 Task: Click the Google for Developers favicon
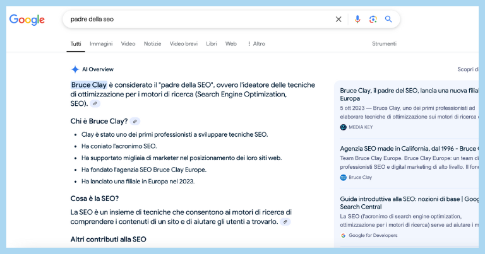click(344, 236)
